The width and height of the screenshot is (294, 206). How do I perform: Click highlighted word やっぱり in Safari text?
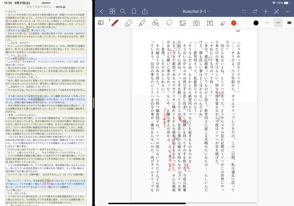(19, 59)
